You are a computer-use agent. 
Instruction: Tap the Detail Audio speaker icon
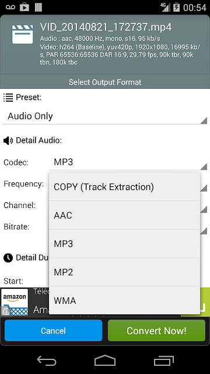point(8,141)
